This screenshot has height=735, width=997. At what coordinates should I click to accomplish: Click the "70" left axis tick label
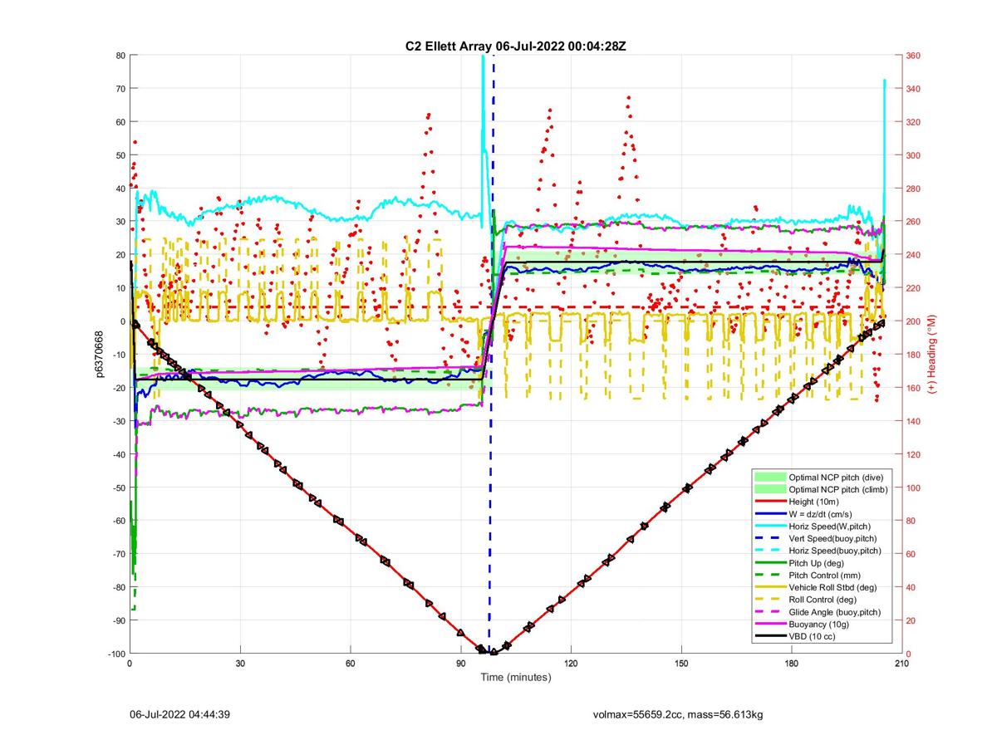pyautogui.click(x=120, y=89)
